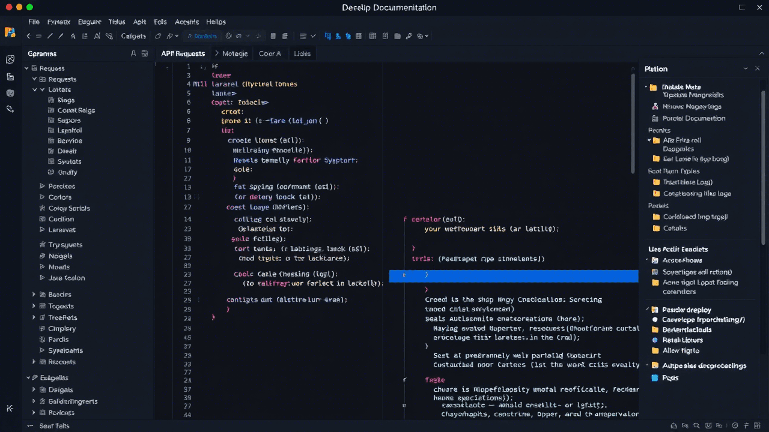Click the link icon in toolbar
The image size is (769, 432).
[x=109, y=36]
